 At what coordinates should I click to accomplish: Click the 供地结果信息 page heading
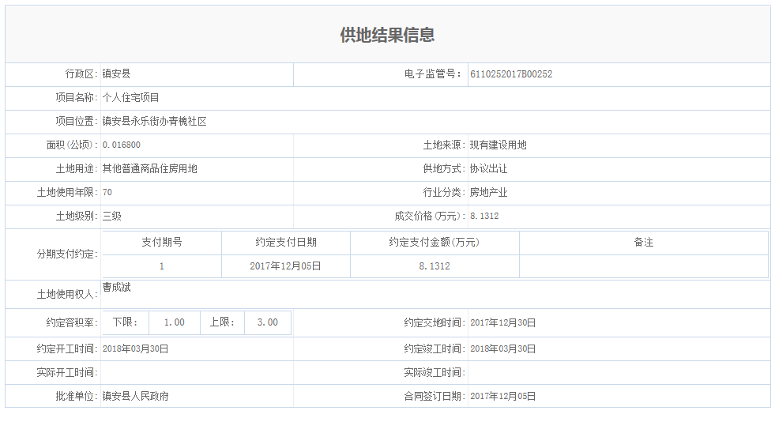387,35
